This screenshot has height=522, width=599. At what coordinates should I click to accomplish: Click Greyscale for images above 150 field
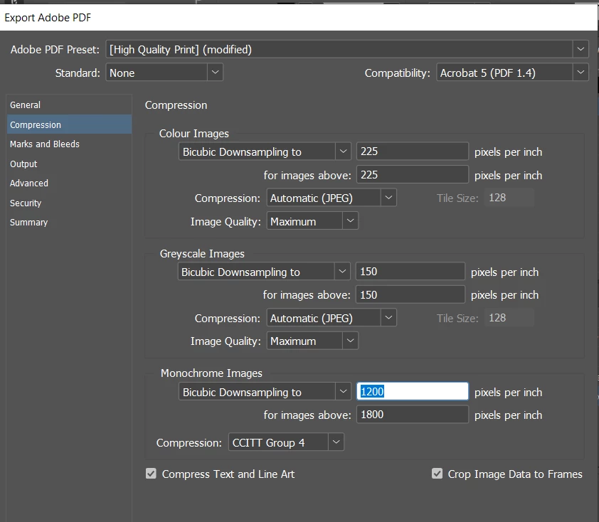tap(410, 295)
